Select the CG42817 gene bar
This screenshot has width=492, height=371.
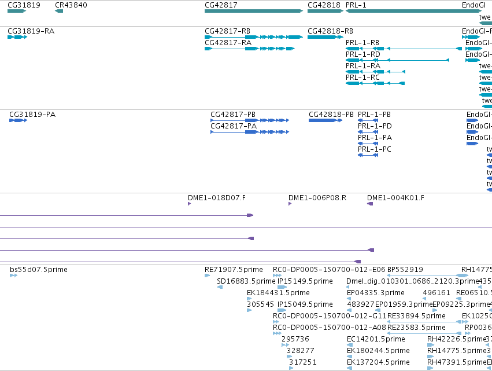(254, 11)
